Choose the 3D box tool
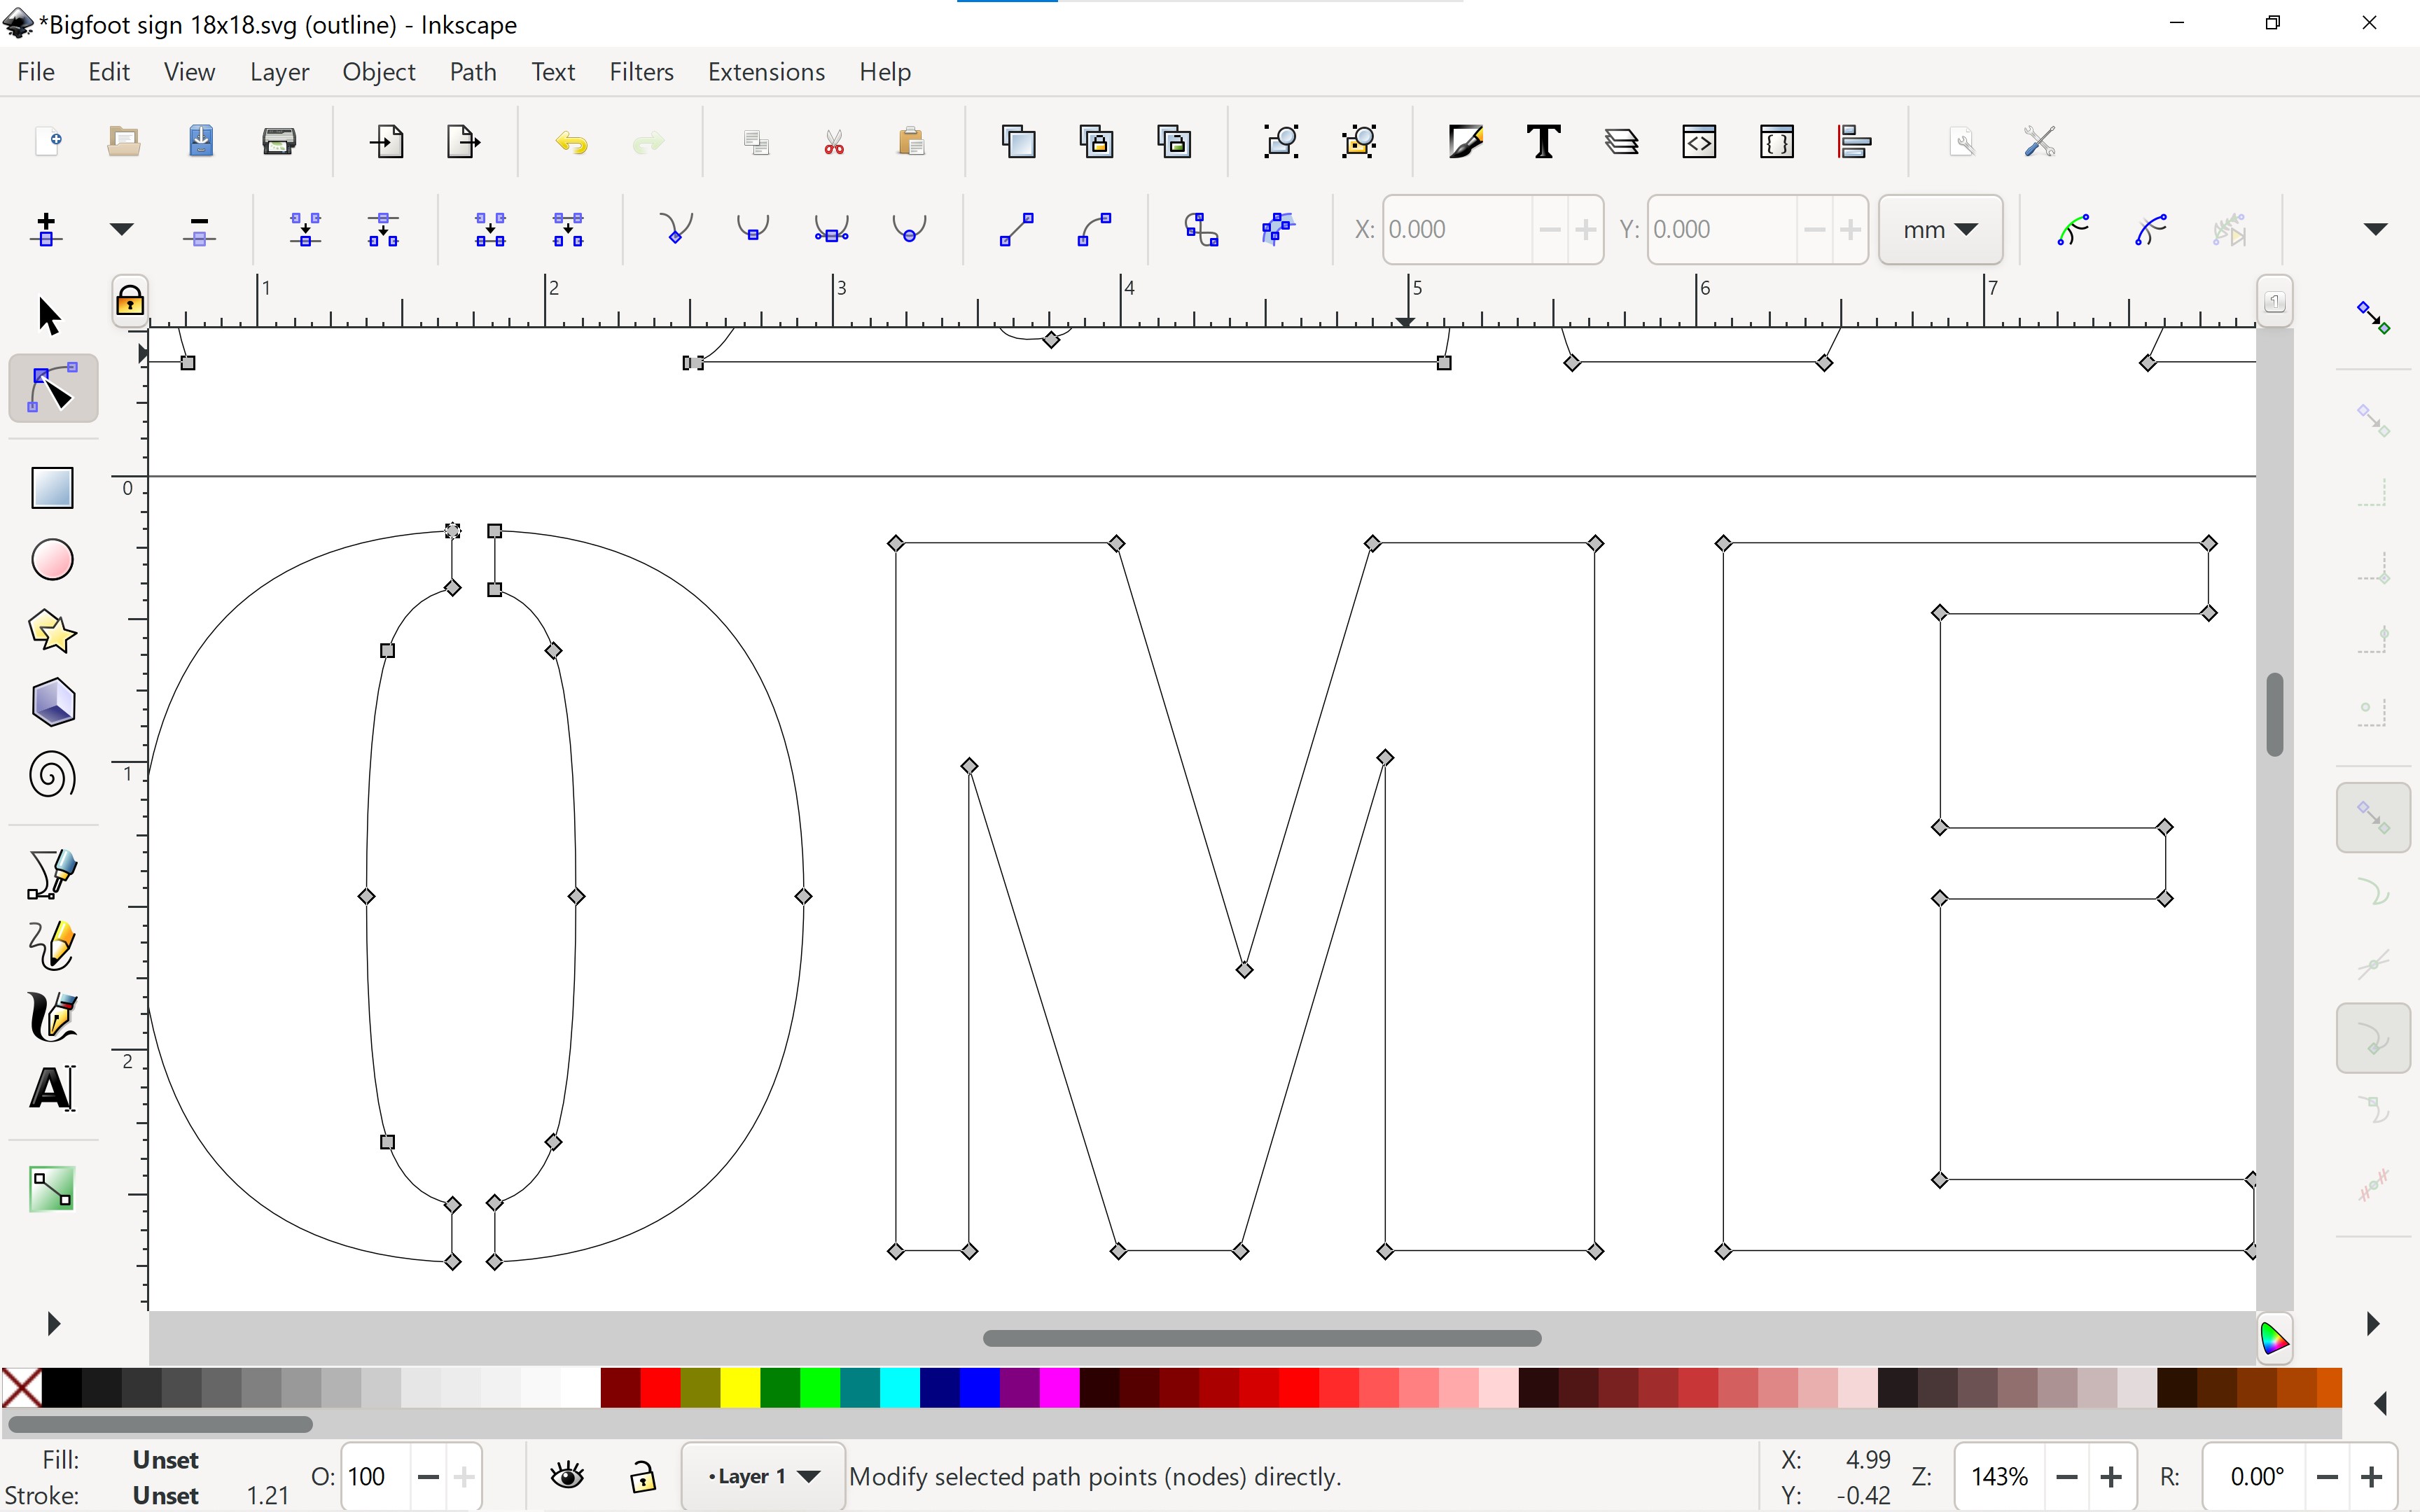Image resolution: width=2420 pixels, height=1512 pixels. coord(52,703)
